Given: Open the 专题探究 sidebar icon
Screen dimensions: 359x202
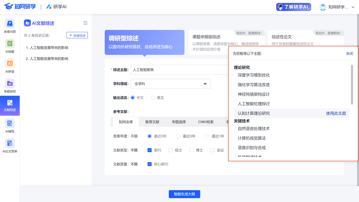Looking at the screenshot, I should coord(10,86).
